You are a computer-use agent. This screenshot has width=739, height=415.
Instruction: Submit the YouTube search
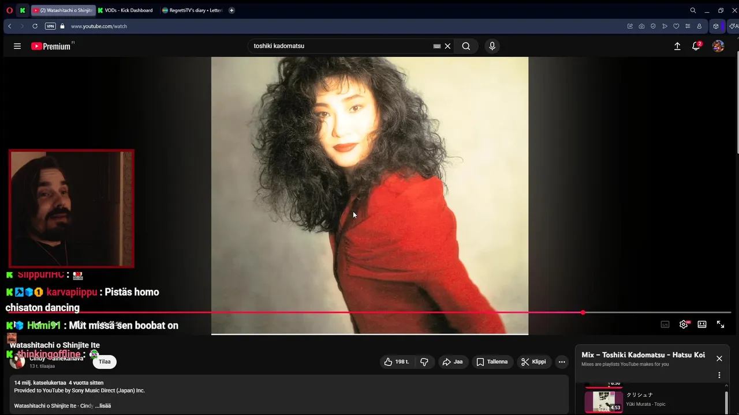pyautogui.click(x=466, y=46)
